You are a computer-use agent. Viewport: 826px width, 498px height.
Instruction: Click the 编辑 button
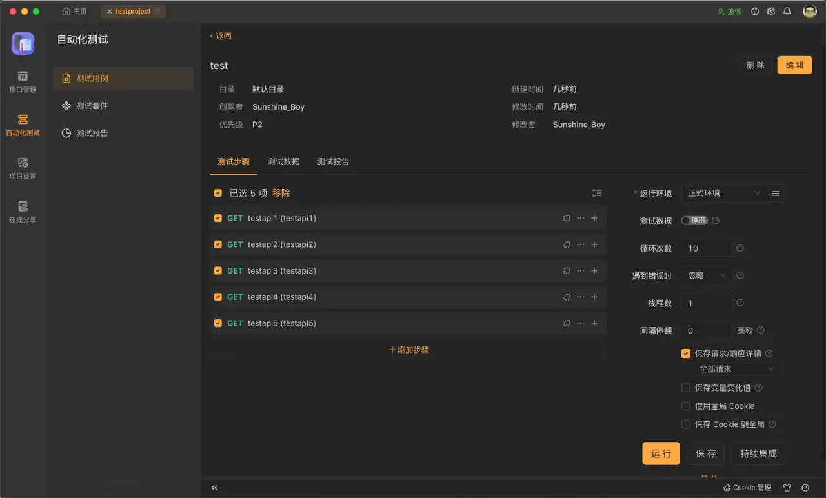(x=794, y=65)
